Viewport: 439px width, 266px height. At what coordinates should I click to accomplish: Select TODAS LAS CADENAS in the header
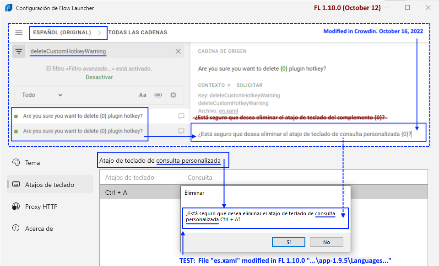click(137, 32)
